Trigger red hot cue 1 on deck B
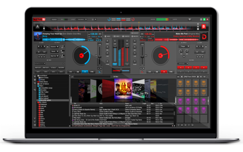243x152 pixels. click(x=181, y=68)
